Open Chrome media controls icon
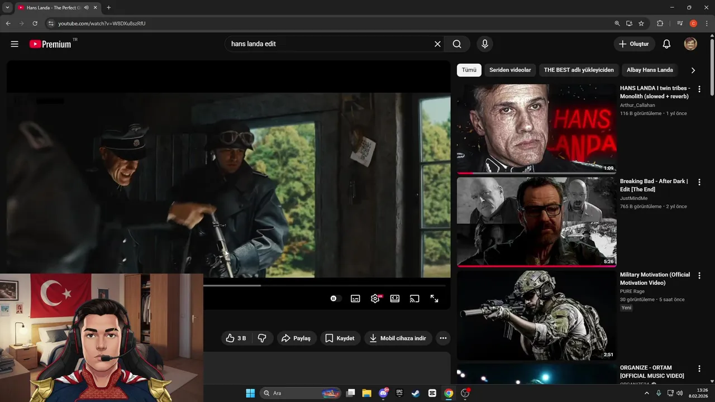 click(680, 23)
